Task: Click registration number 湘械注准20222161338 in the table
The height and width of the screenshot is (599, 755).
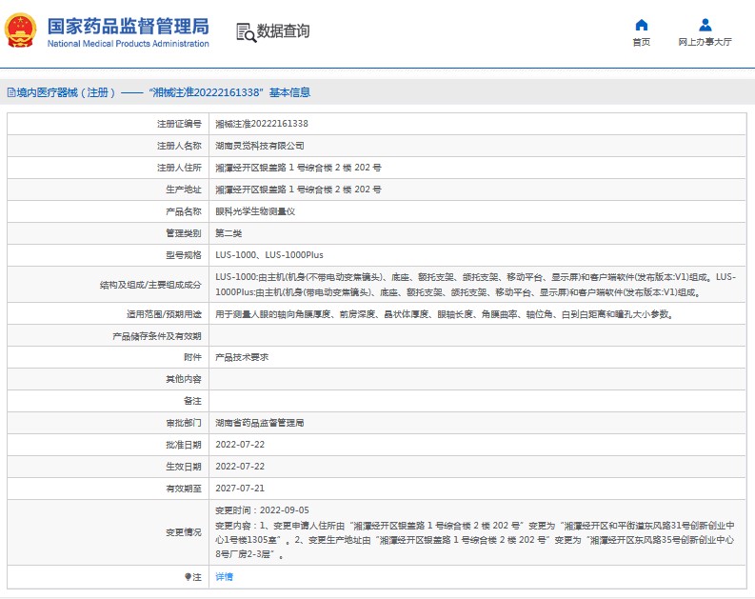Action: 262,124
